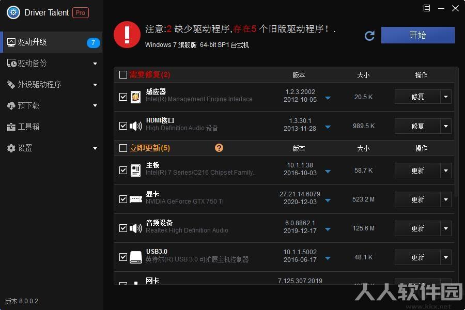Open version dropdown for USB3.0 10.1.1.5002
This screenshot has height=310, width=465.
point(328,258)
